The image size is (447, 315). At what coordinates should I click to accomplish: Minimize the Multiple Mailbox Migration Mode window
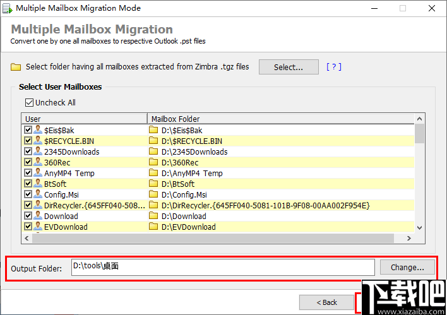[x=374, y=8]
